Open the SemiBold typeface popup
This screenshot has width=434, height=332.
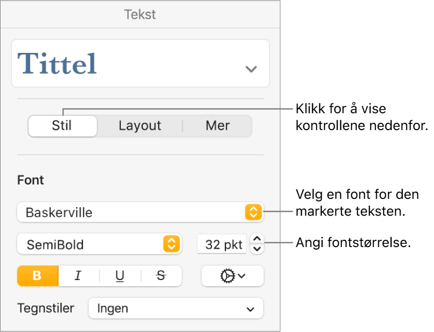click(x=100, y=244)
